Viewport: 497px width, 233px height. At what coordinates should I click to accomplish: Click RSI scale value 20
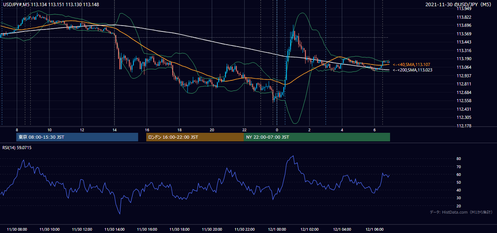tap(459, 206)
